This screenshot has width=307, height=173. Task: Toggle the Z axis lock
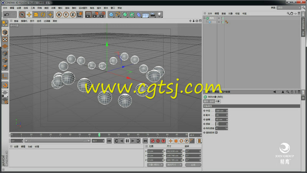pyautogui.click(x=73, y=15)
